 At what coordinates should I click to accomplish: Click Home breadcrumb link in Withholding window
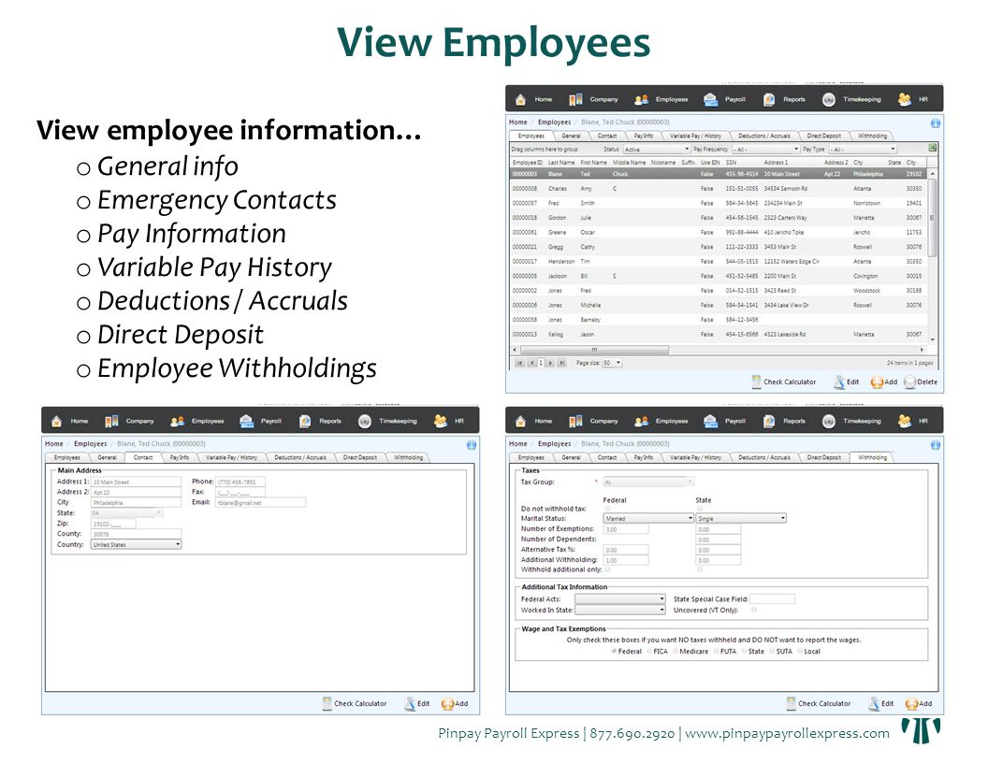pos(518,444)
